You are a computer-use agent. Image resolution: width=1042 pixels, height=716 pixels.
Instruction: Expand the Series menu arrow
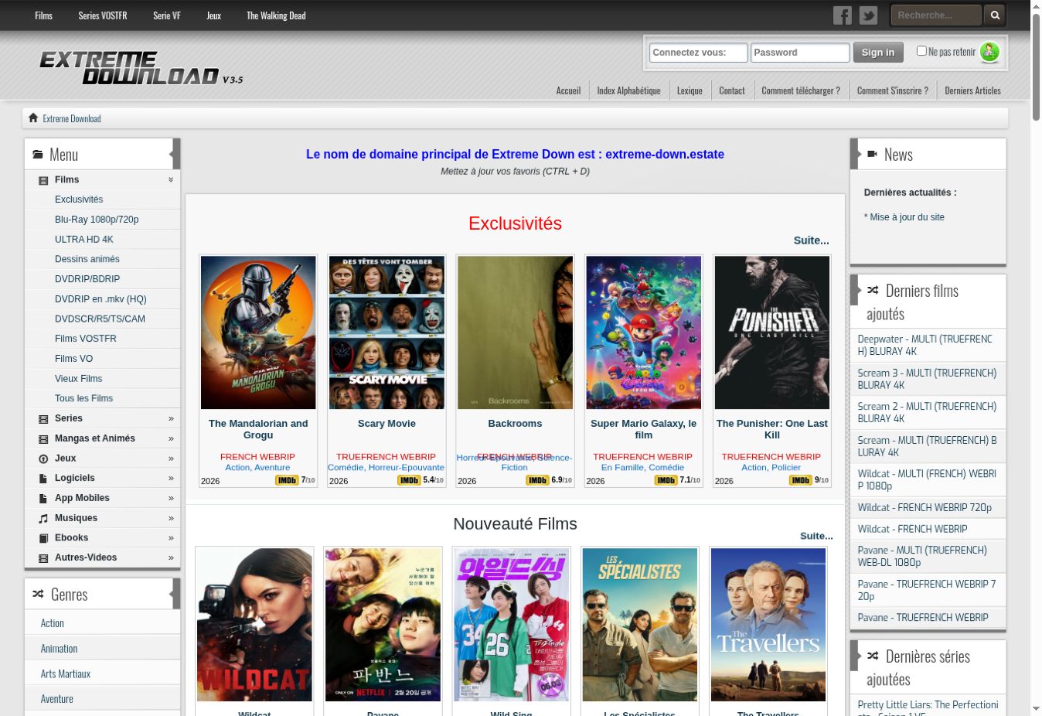tap(171, 418)
